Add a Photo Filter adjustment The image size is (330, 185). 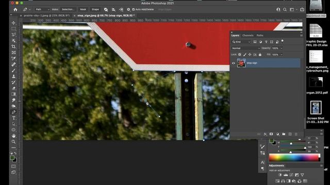[294, 181]
